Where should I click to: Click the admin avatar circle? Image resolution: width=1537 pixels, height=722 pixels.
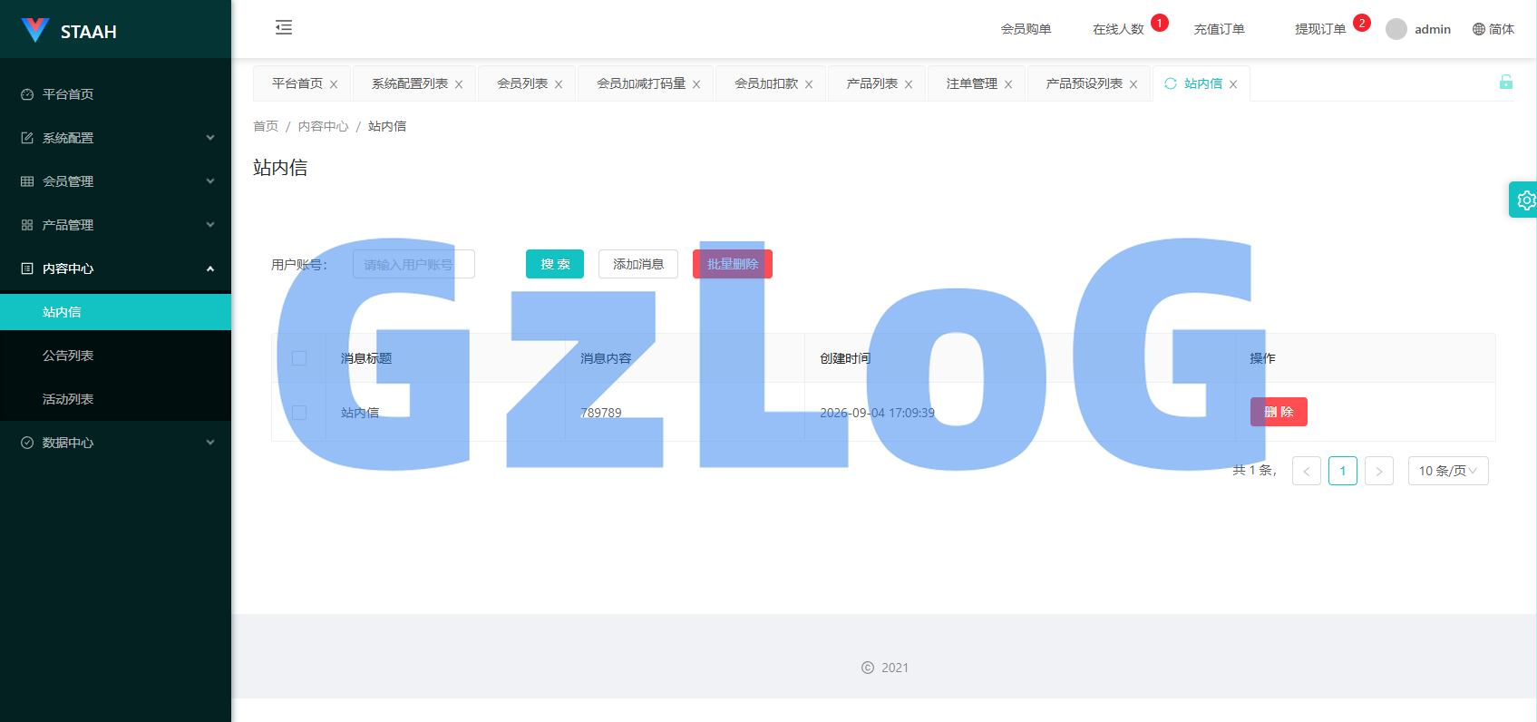coord(1396,29)
